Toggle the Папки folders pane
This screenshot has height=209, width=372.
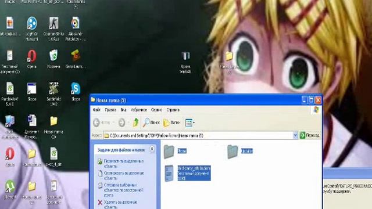coord(172,122)
